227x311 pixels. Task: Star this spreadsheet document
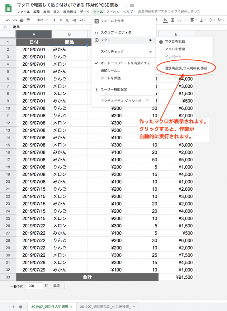click(125, 5)
